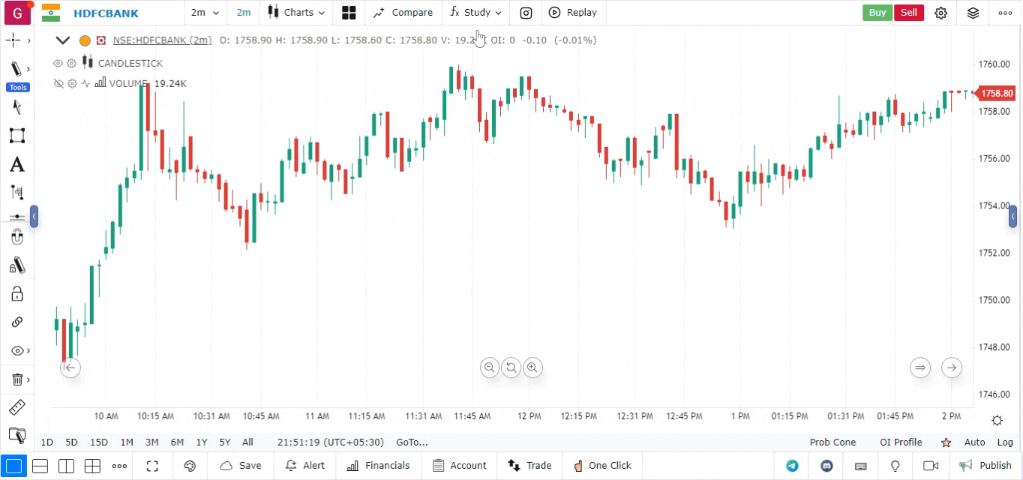Toggle Log scale on price axis
This screenshot has width=1023, height=480.
pyautogui.click(x=1005, y=442)
